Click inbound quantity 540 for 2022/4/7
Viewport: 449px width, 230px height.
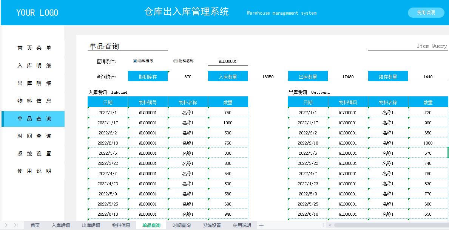pyautogui.click(x=228, y=174)
